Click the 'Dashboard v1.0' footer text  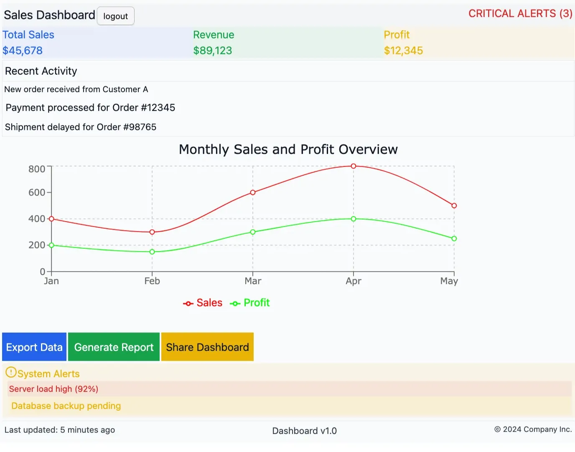[x=304, y=431]
